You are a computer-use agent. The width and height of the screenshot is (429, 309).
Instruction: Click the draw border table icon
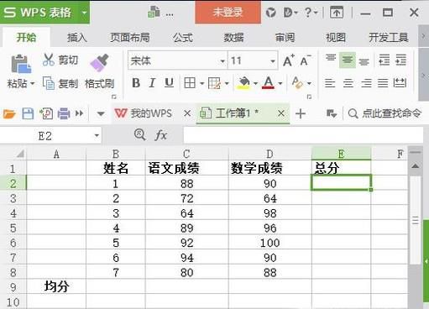pos(214,83)
